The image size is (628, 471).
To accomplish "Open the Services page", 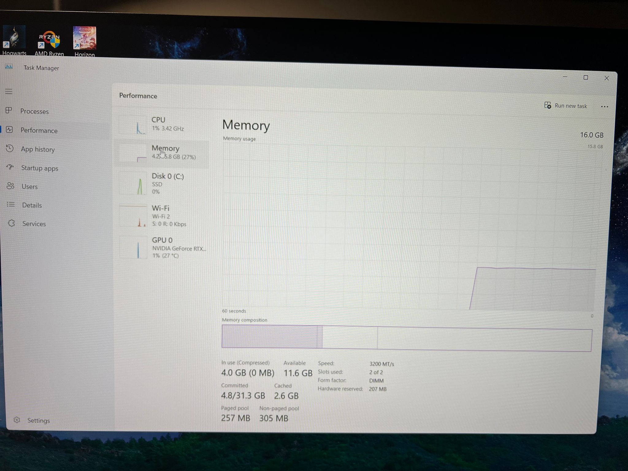I will click(x=34, y=224).
